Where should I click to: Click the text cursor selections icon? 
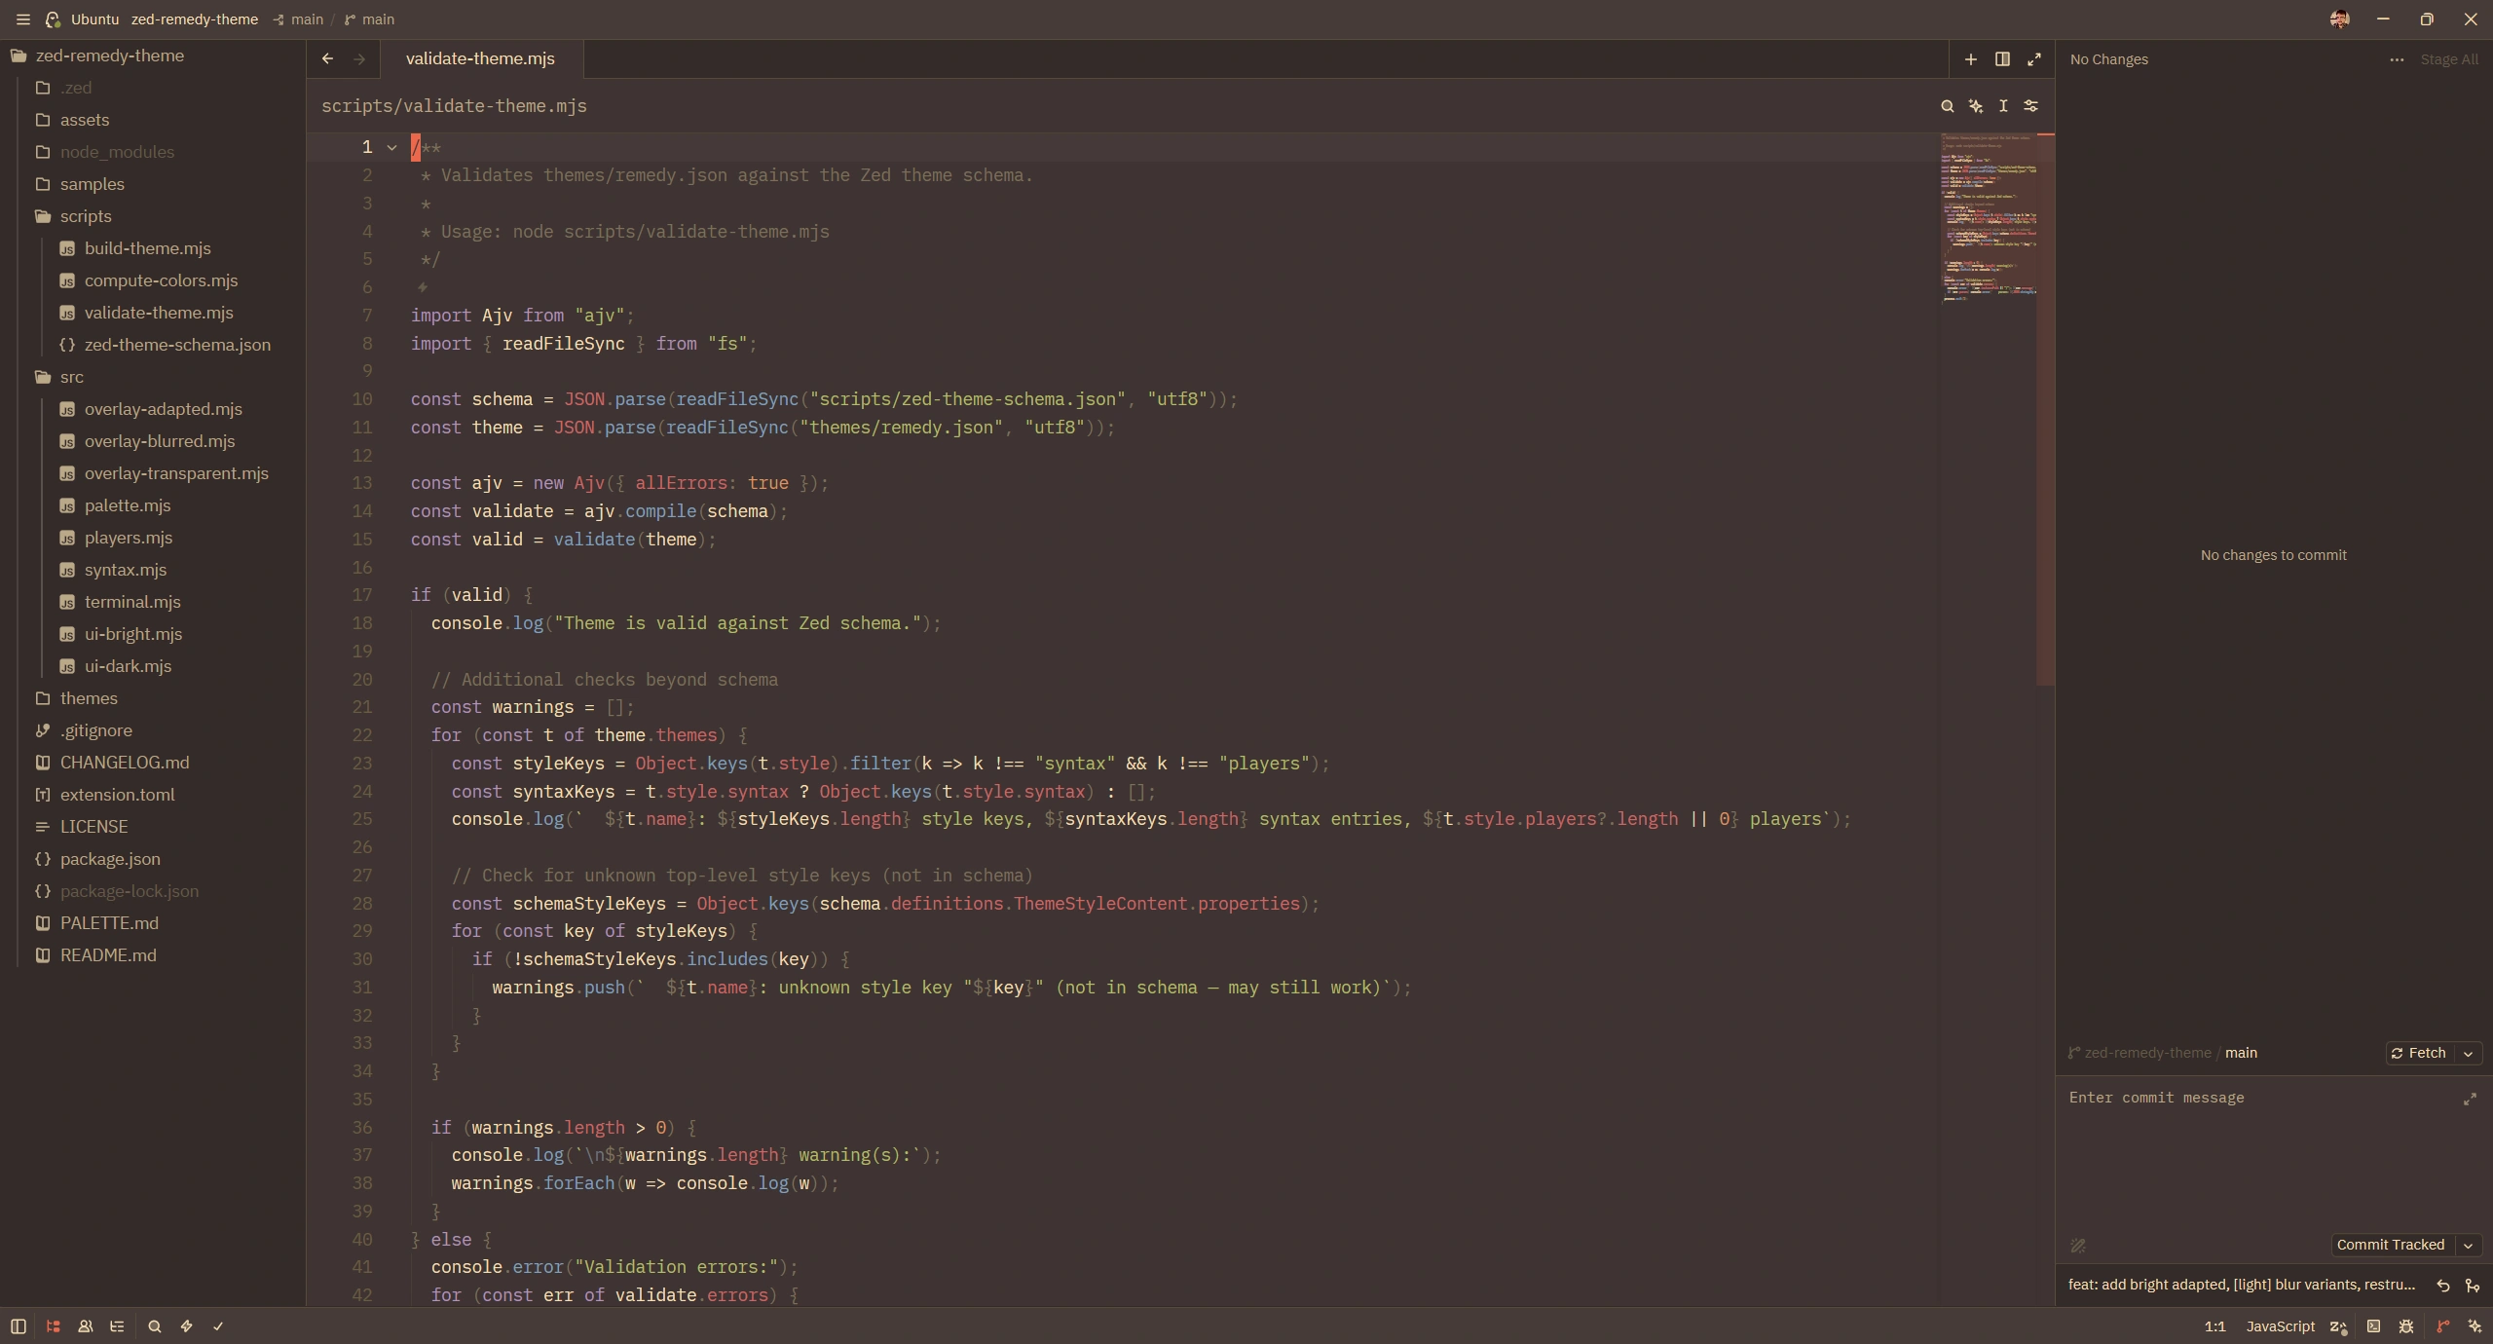click(x=2003, y=106)
